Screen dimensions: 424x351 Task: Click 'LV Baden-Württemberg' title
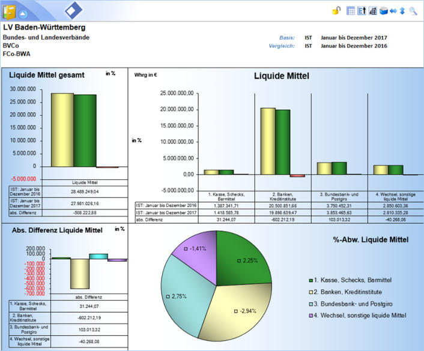44,28
